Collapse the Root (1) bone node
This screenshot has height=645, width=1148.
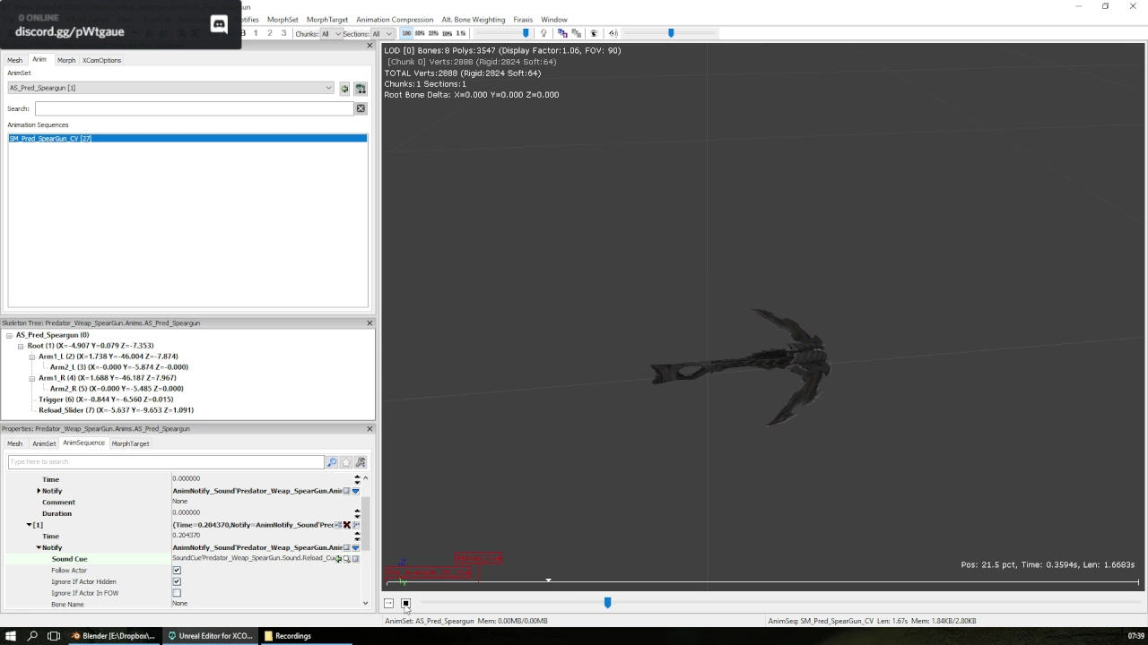coord(21,346)
